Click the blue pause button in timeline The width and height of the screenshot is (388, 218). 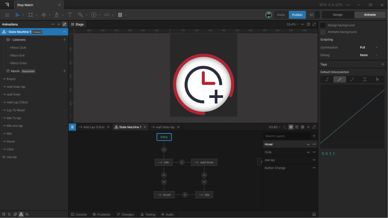72,127
